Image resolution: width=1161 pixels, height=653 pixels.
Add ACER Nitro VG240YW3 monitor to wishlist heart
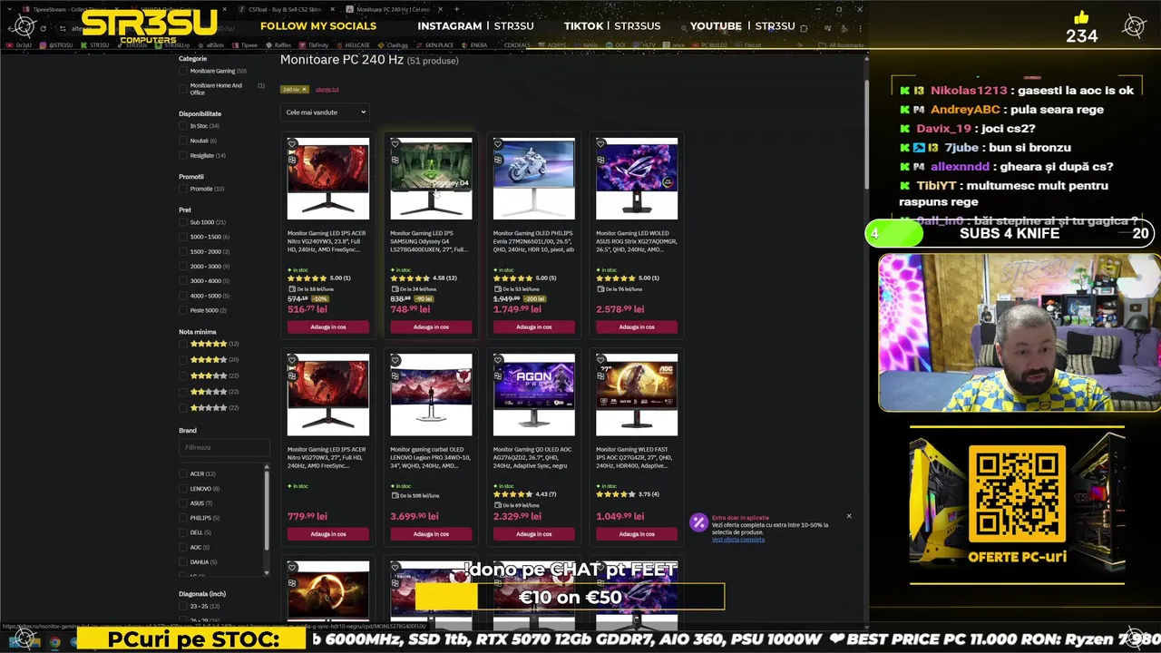292,144
